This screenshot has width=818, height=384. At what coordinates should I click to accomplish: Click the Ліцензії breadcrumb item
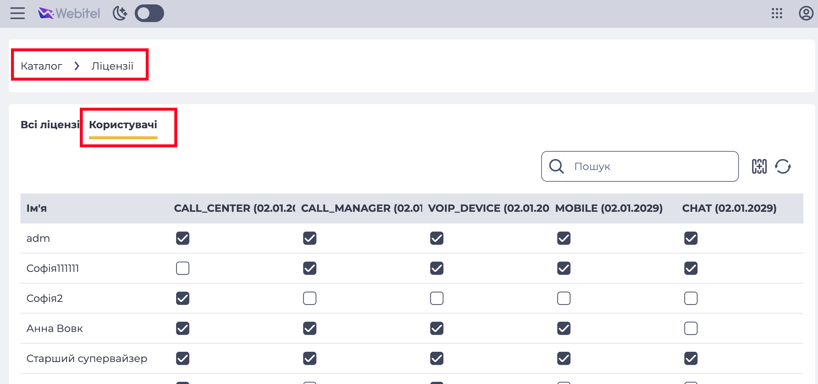pyautogui.click(x=112, y=66)
